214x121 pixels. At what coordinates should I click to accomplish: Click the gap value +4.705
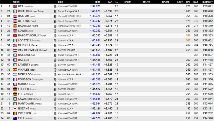pos(108,118)
